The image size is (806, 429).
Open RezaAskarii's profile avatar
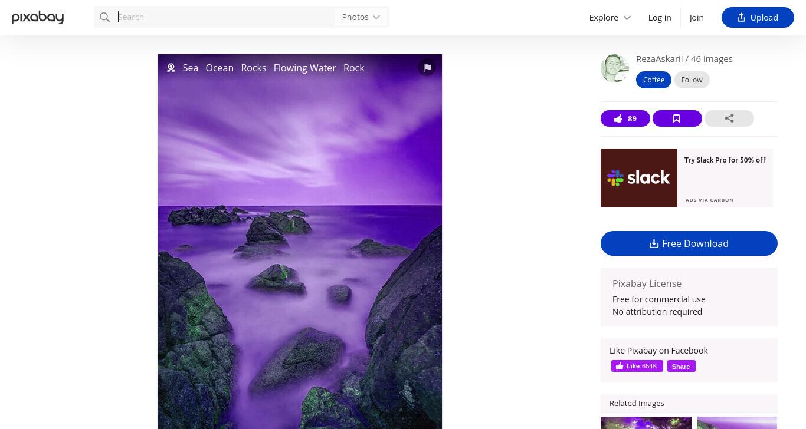pos(615,68)
